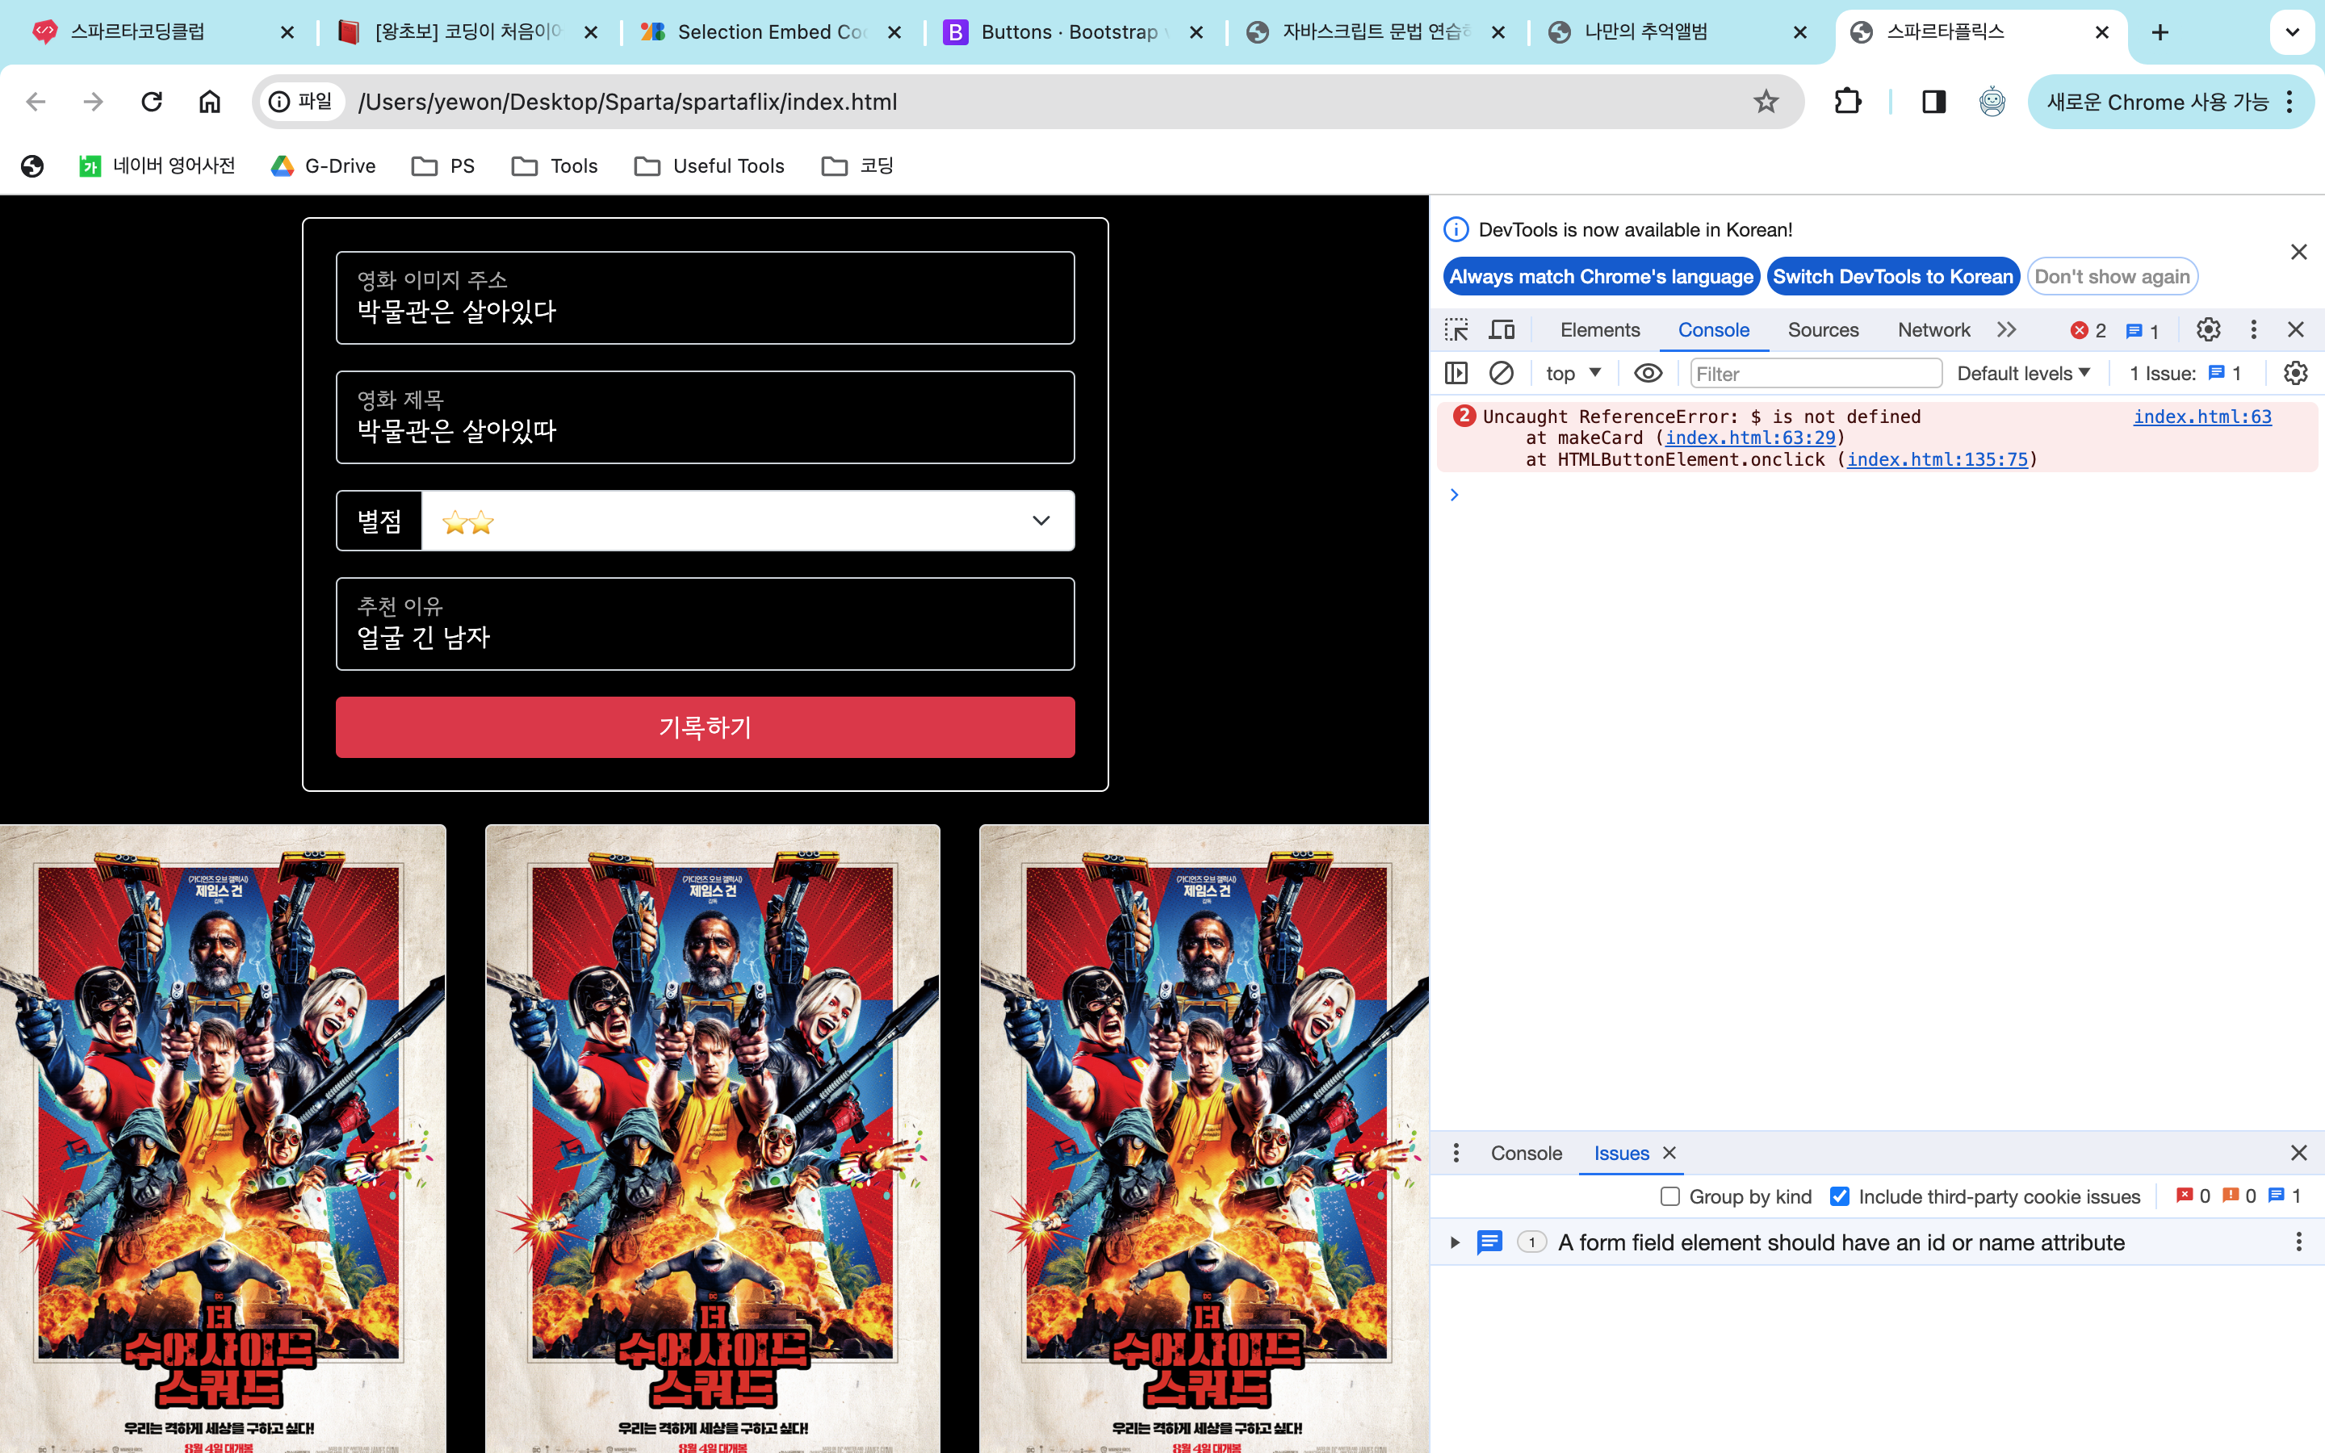
Task: Click the 영화 제목 input field
Action: [706, 417]
